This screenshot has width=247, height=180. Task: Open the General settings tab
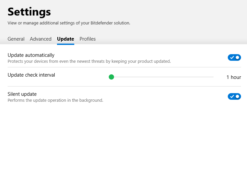coord(16,39)
